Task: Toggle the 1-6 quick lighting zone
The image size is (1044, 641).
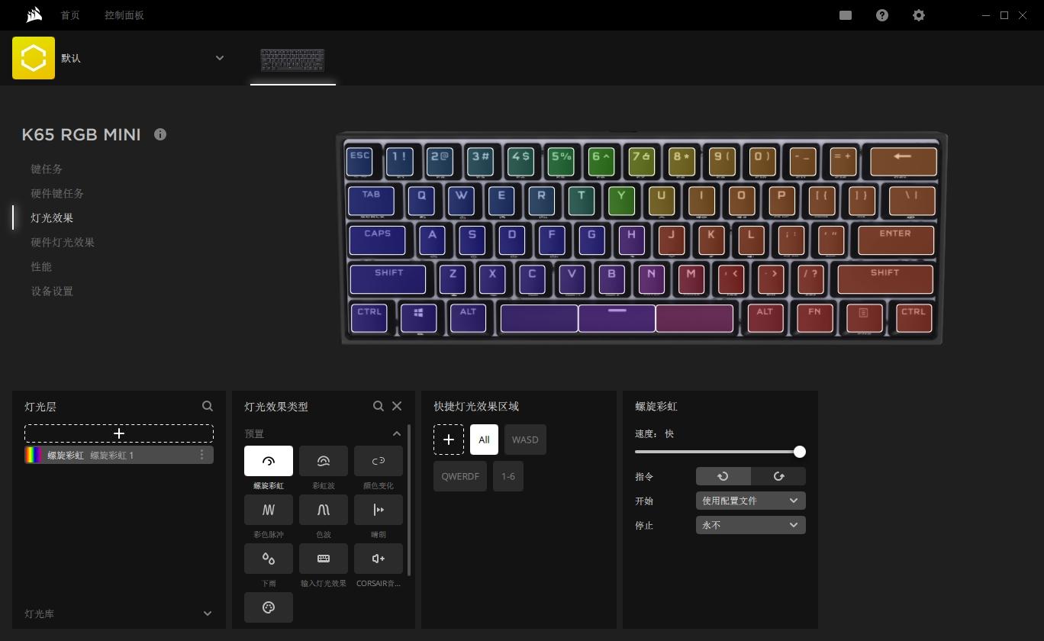Action: pos(508,476)
